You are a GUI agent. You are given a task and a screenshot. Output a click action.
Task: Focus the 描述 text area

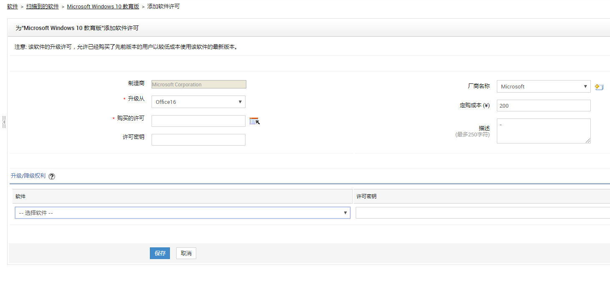544,131
